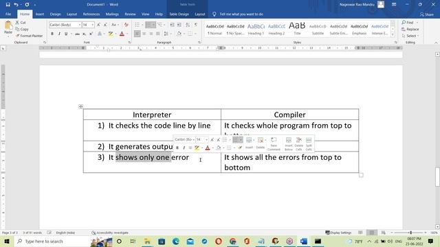The height and width of the screenshot is (247, 440).
Task: Activate the Format Painter
Action: (29, 36)
